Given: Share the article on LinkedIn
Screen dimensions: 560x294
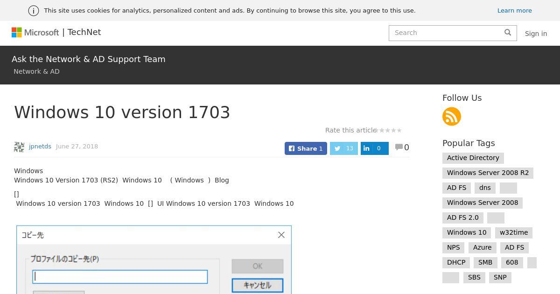Looking at the screenshot, I should pyautogui.click(x=375, y=148).
